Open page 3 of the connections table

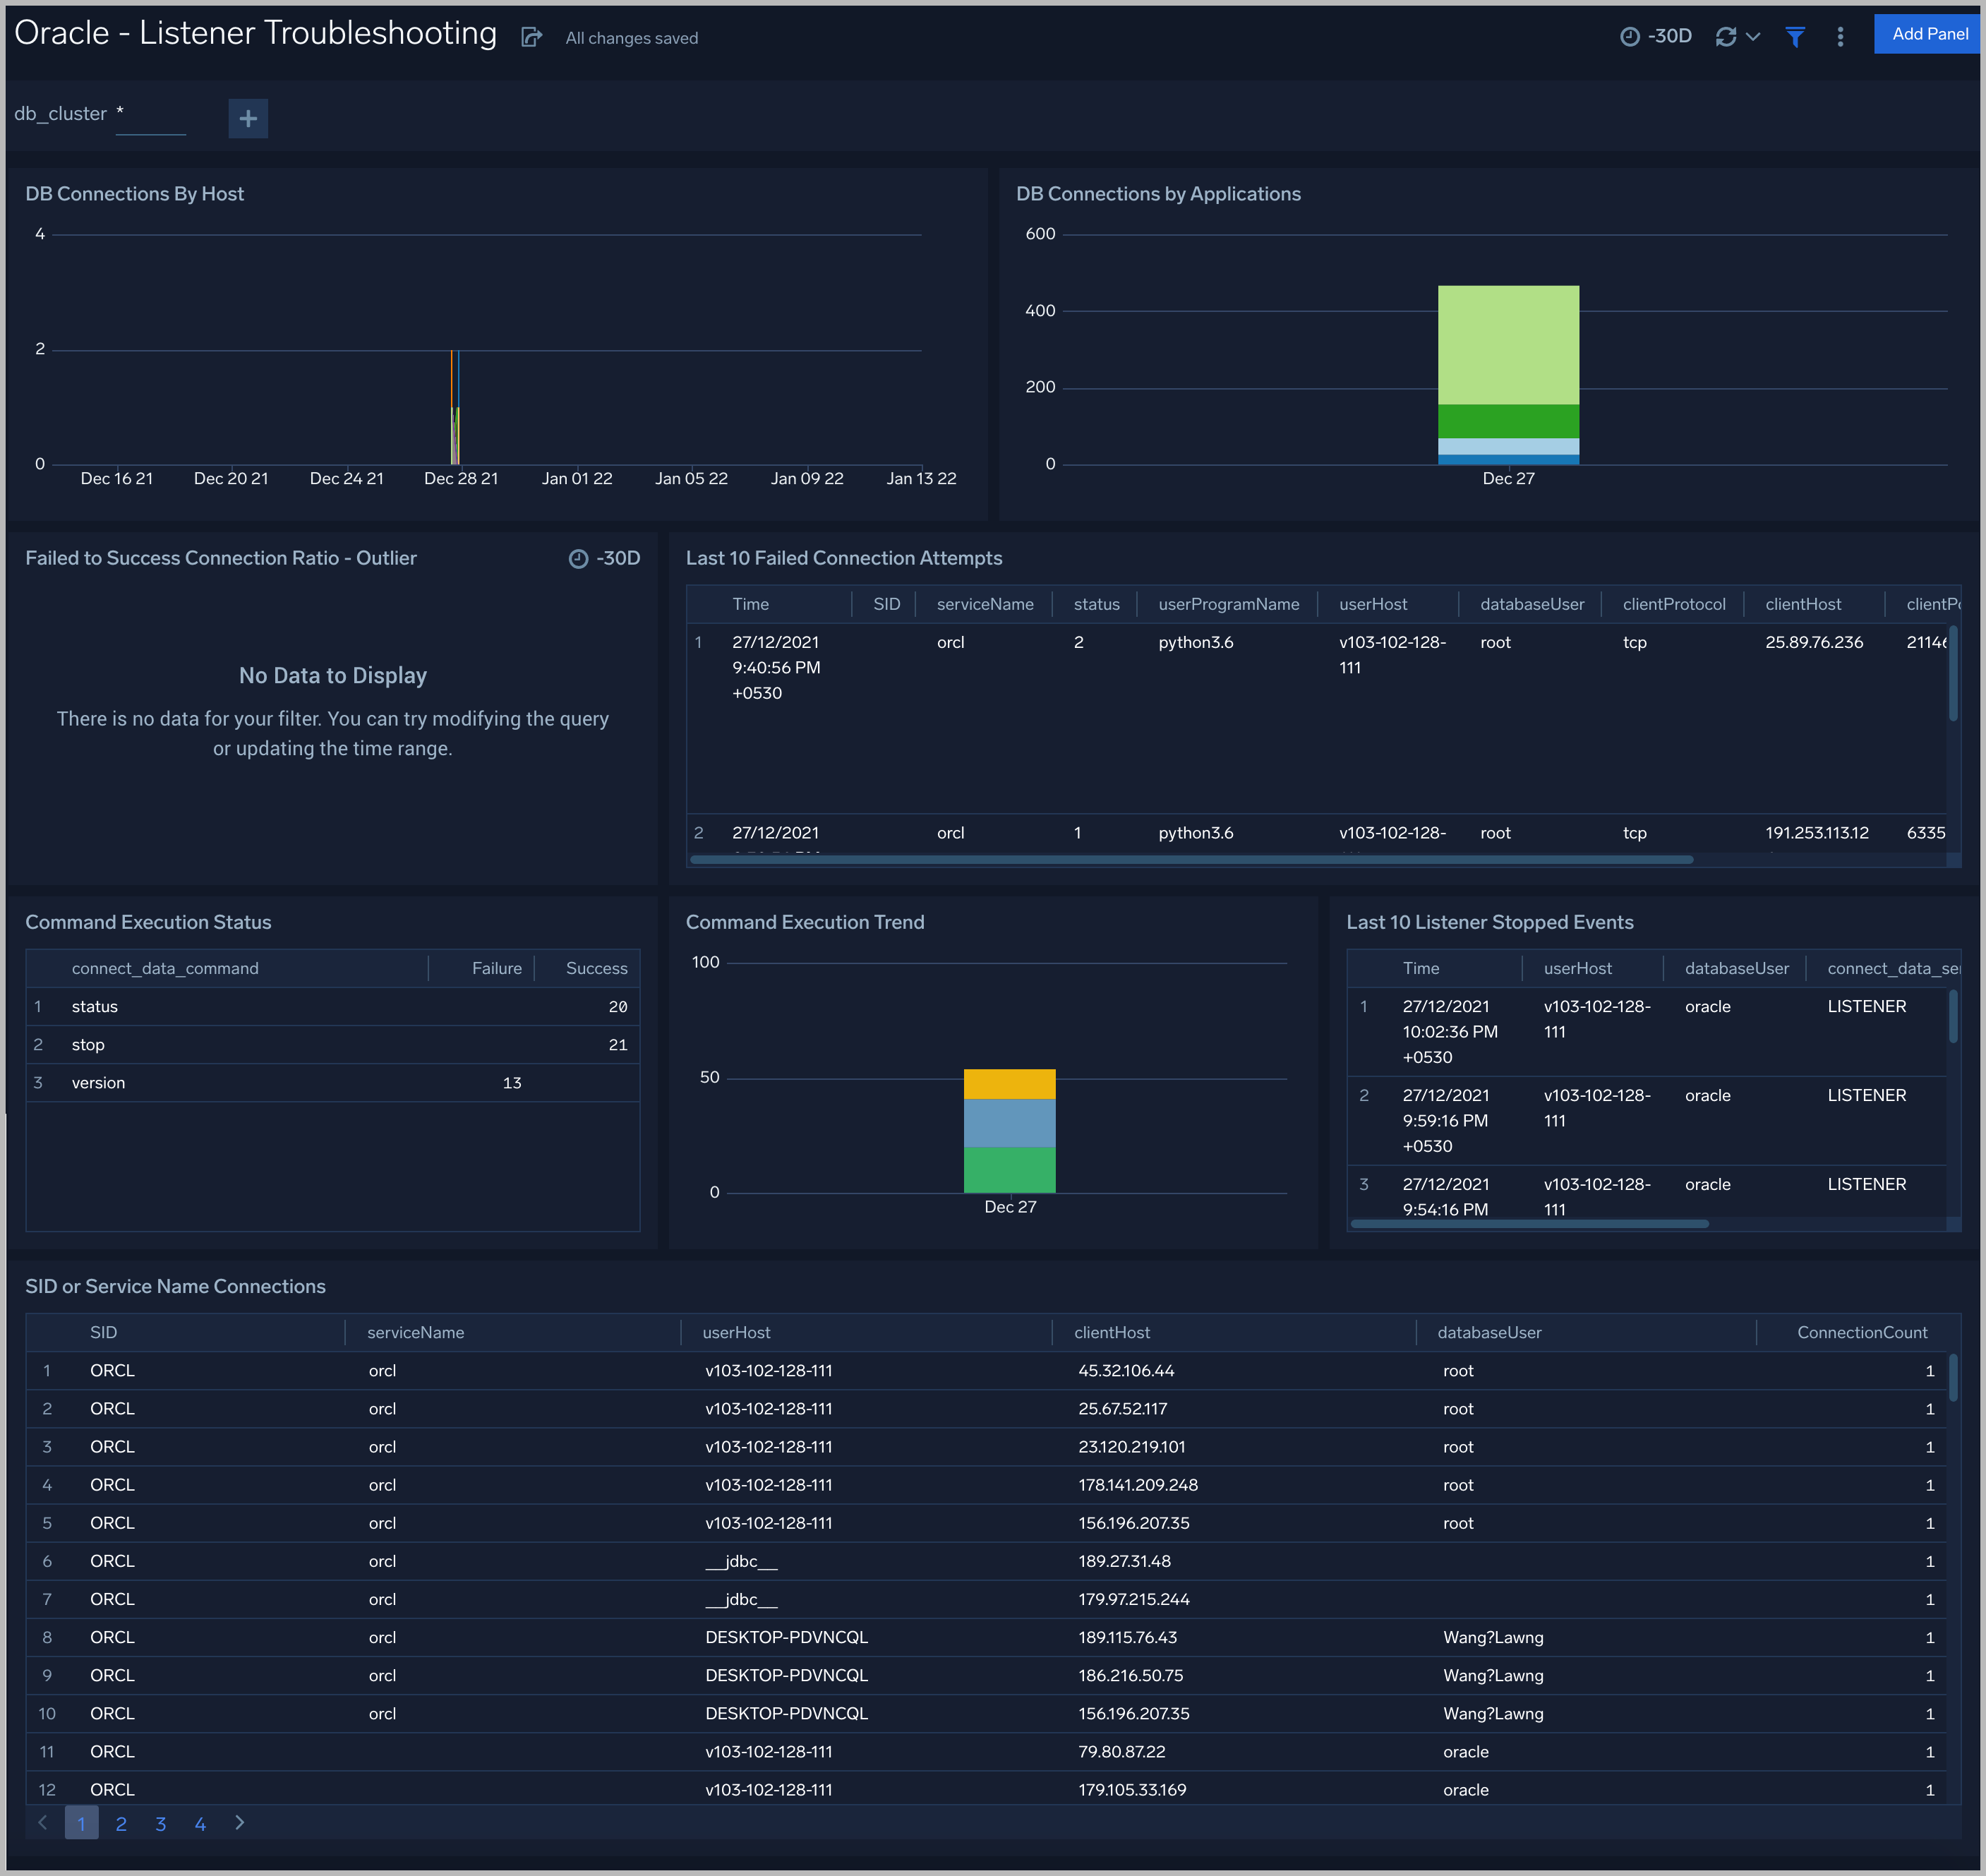point(160,1823)
